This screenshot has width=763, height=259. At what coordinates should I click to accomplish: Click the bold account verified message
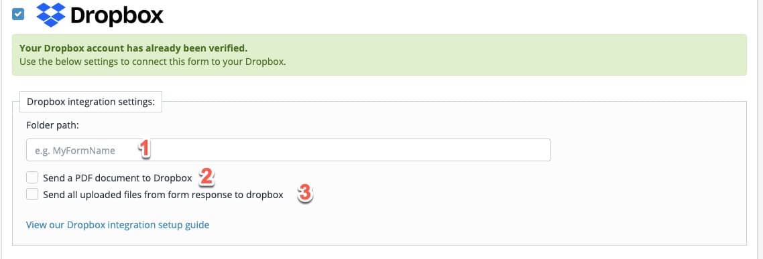tap(133, 49)
